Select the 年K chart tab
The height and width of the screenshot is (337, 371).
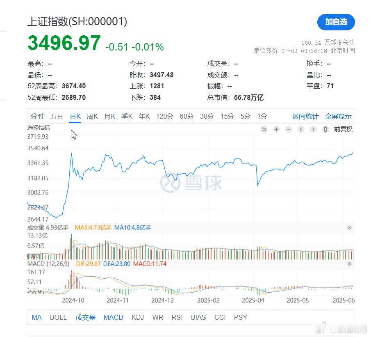(144, 116)
